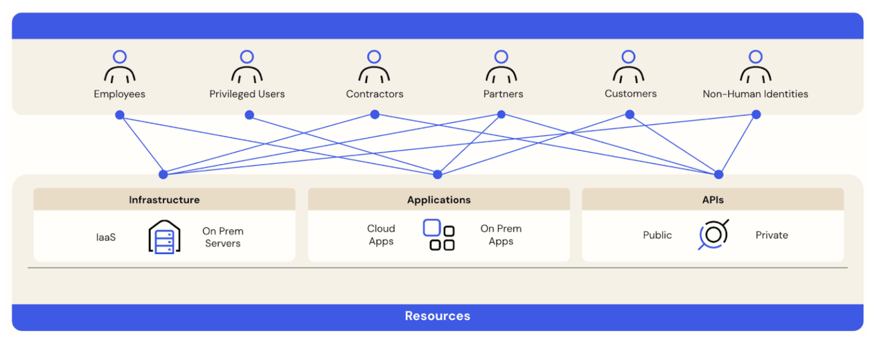Click the Applications grid squares icon
The width and height of the screenshot is (882, 344).
click(439, 235)
